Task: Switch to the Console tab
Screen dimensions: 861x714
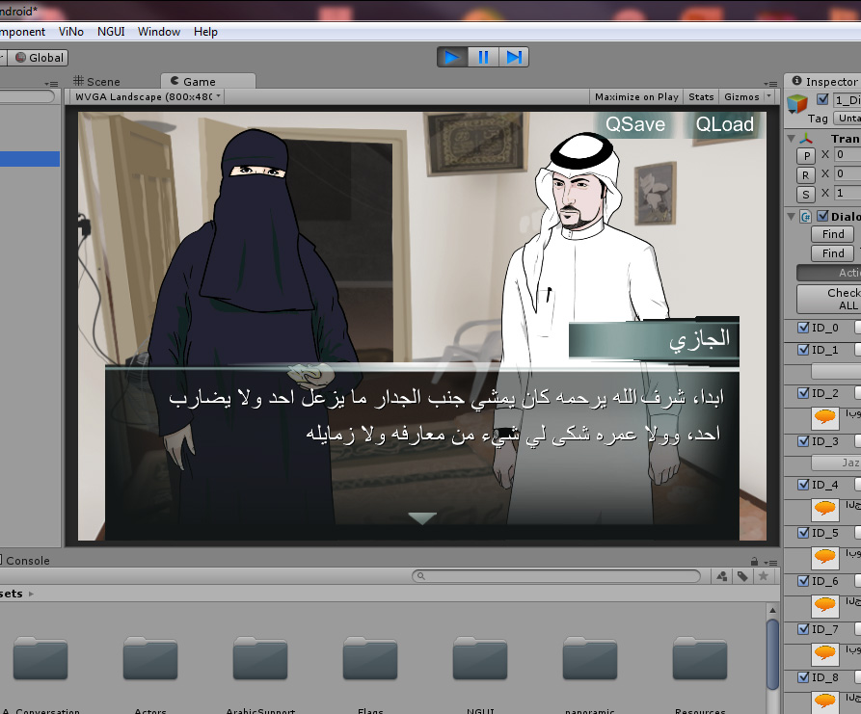Action: click(25, 561)
